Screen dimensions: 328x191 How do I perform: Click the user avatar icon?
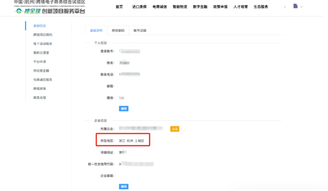(295, 6)
